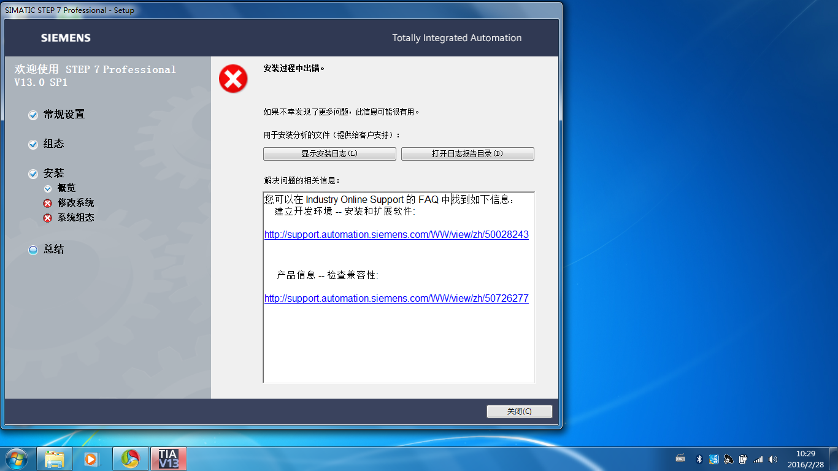Click the Totally Integrated Automation header text
Screen dimensions: 838x471
click(457, 38)
